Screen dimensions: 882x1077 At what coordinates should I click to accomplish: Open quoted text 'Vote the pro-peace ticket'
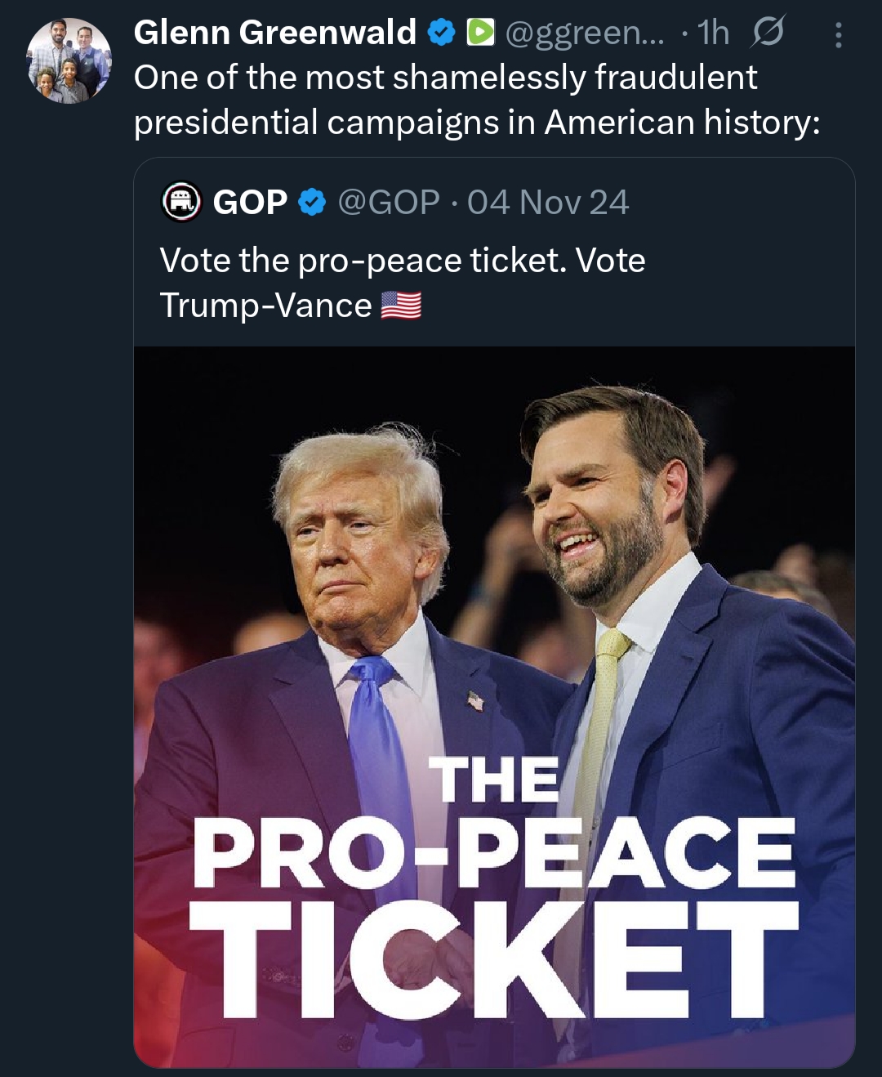tap(402, 261)
